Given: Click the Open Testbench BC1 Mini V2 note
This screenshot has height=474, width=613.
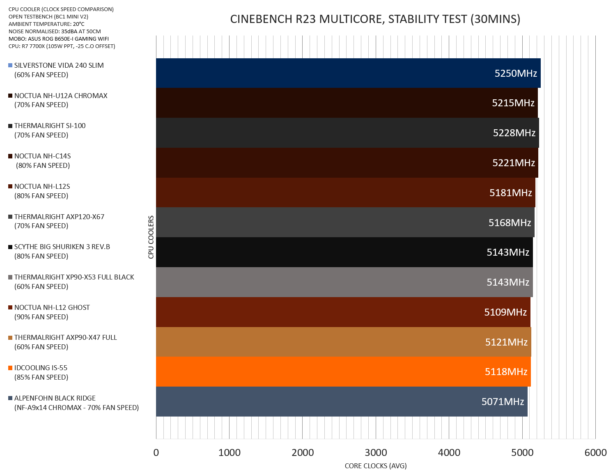Looking at the screenshot, I should pyautogui.click(x=48, y=16).
